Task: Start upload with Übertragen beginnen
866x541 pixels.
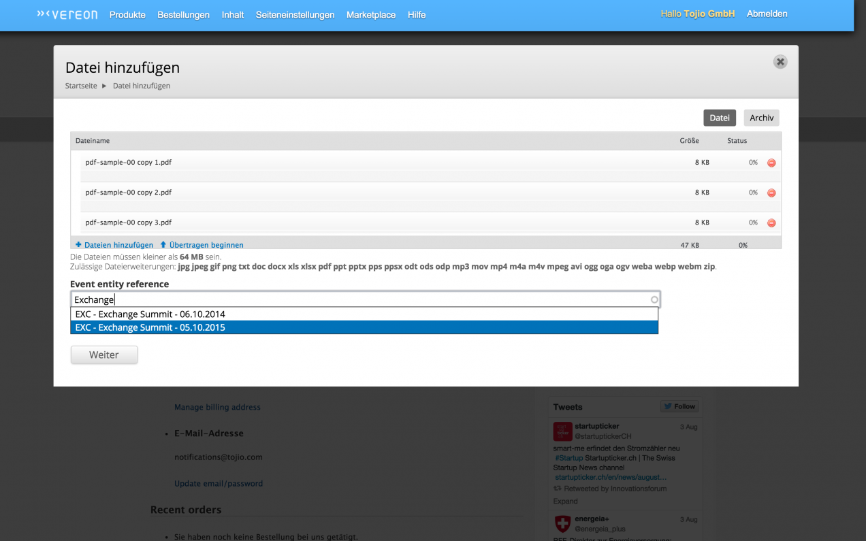Action: click(x=202, y=245)
